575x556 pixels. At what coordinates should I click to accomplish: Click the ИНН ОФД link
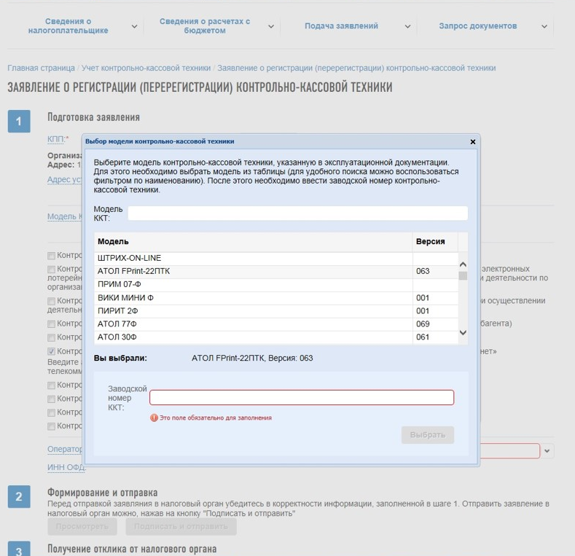pos(66,467)
